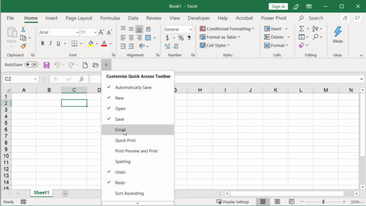
Task: Uncheck Open in Customize Quick Access menu
Action: click(138, 109)
